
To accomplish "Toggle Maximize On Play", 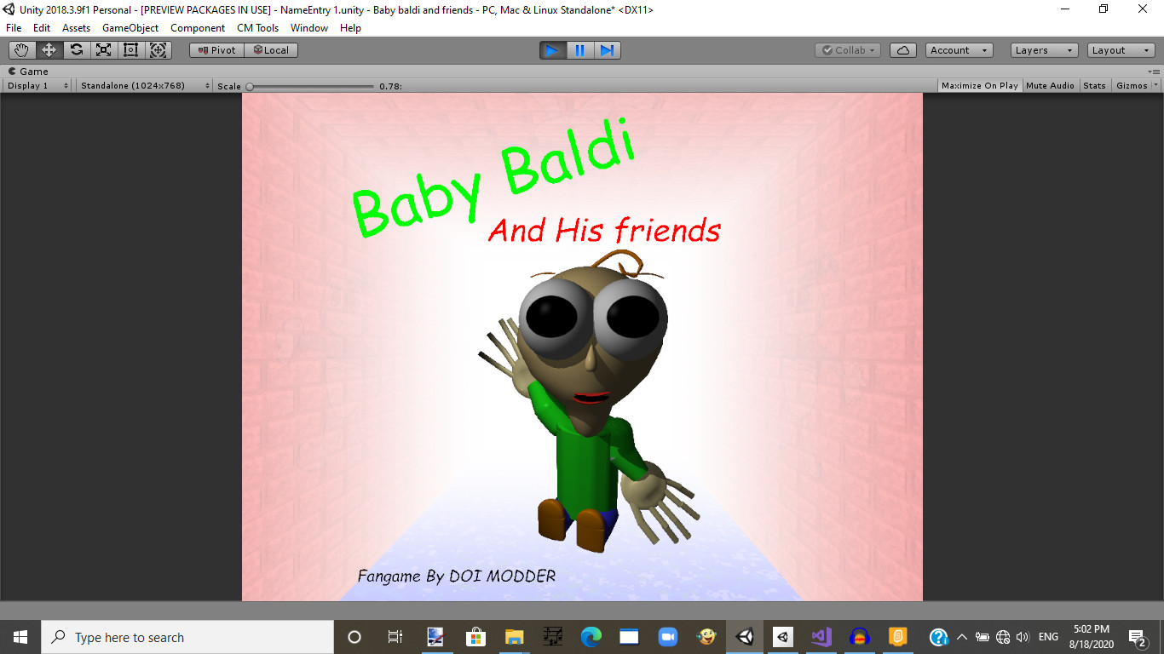I will click(x=978, y=85).
